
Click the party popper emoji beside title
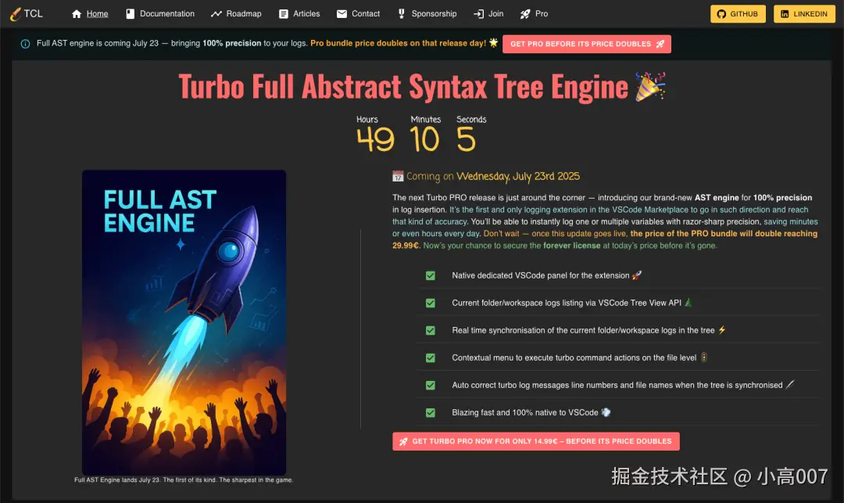pyautogui.click(x=650, y=87)
